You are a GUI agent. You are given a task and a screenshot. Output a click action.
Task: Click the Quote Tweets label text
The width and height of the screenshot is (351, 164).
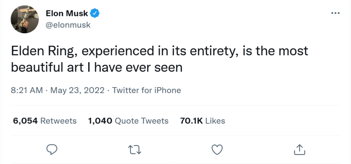pyautogui.click(x=142, y=121)
